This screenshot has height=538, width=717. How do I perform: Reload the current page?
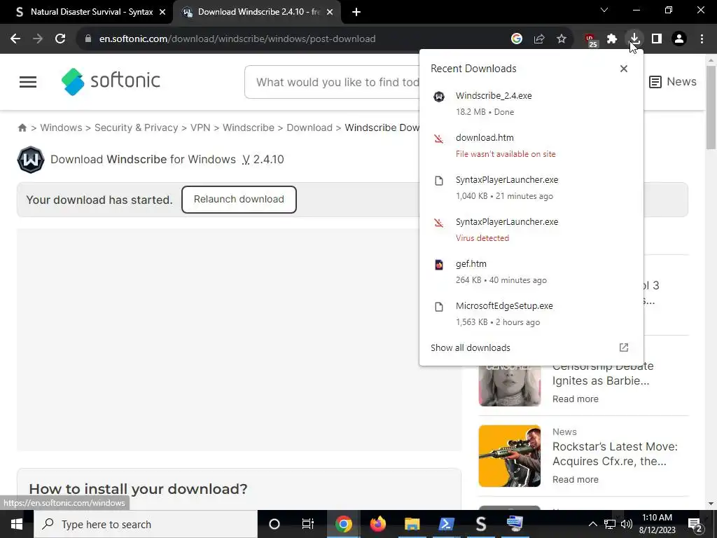pos(60,39)
